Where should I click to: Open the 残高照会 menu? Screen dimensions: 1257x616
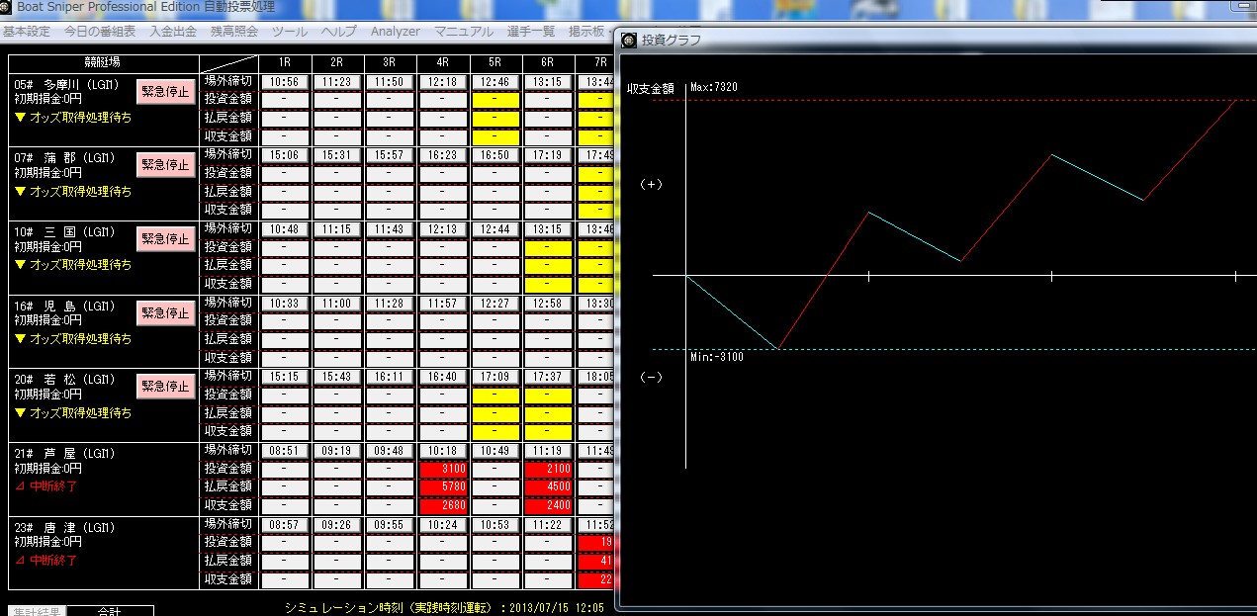pos(234,31)
